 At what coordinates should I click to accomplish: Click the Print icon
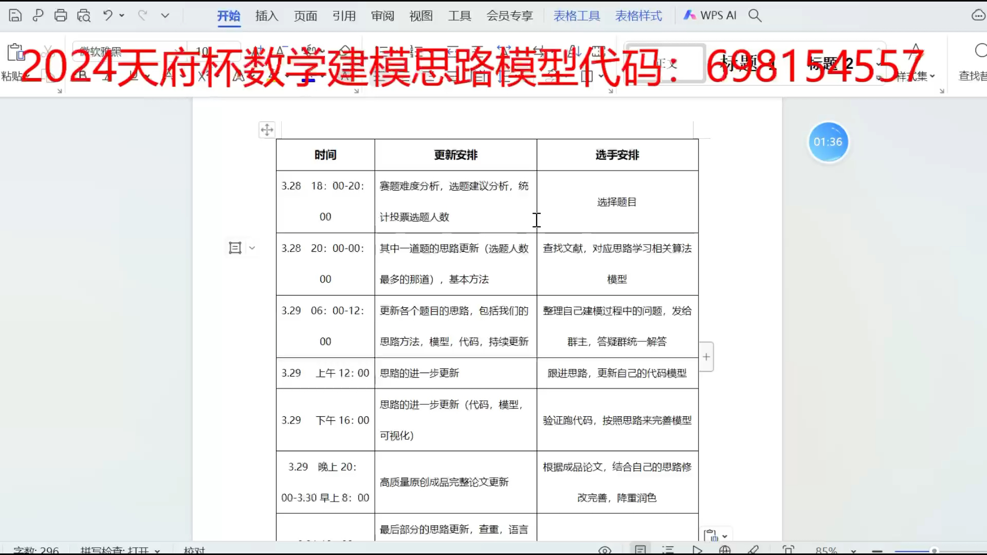click(x=61, y=15)
